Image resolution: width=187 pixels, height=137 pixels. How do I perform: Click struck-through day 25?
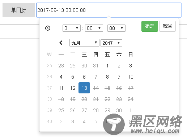[61, 110]
